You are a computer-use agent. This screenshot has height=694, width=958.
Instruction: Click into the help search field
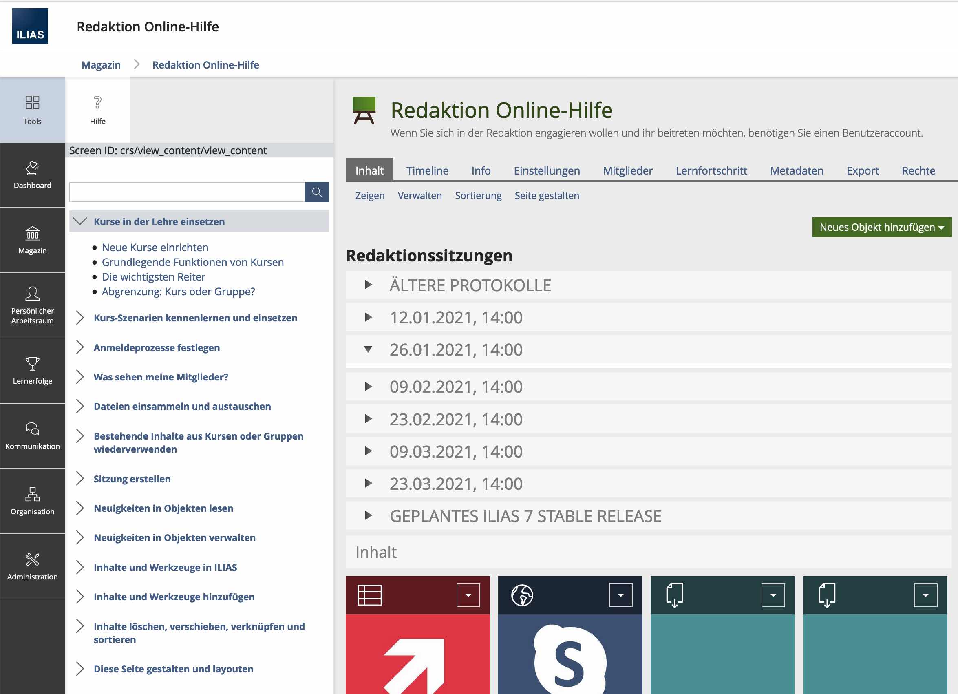pos(187,192)
